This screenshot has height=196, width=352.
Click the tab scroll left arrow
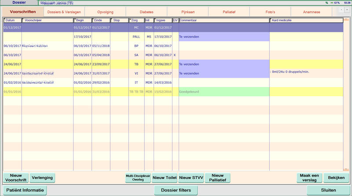[x=341, y=9]
